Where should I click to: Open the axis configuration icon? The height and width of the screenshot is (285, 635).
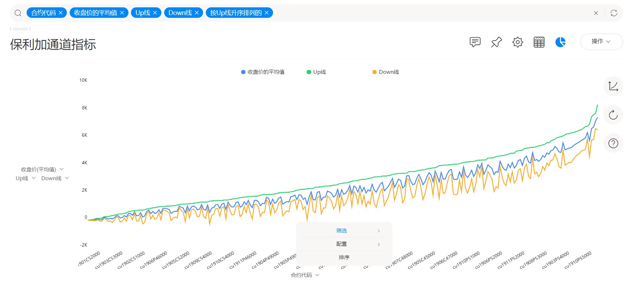pos(613,86)
